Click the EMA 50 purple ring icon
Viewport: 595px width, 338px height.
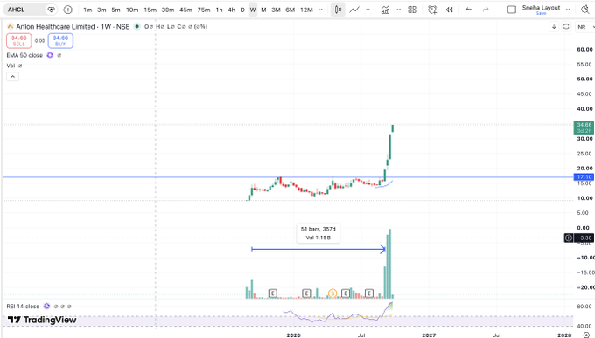pos(50,55)
